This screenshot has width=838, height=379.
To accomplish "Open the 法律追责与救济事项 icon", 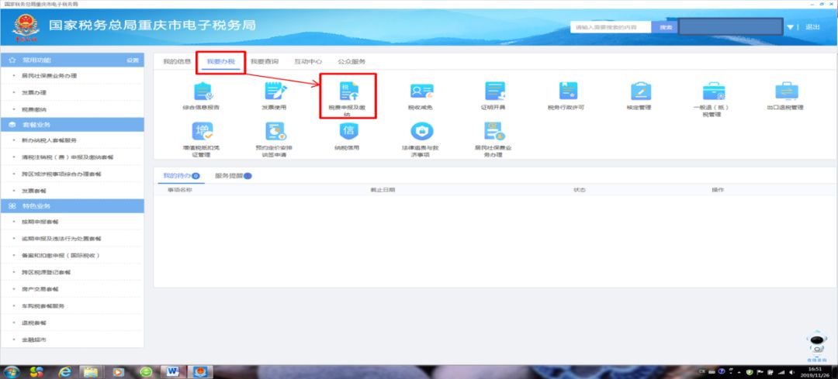I will pyautogui.click(x=421, y=132).
